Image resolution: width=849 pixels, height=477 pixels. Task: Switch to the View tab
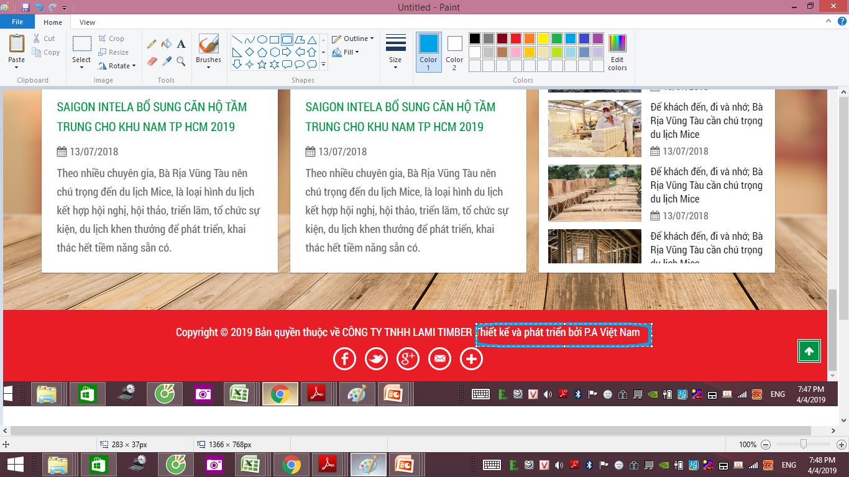pos(88,22)
